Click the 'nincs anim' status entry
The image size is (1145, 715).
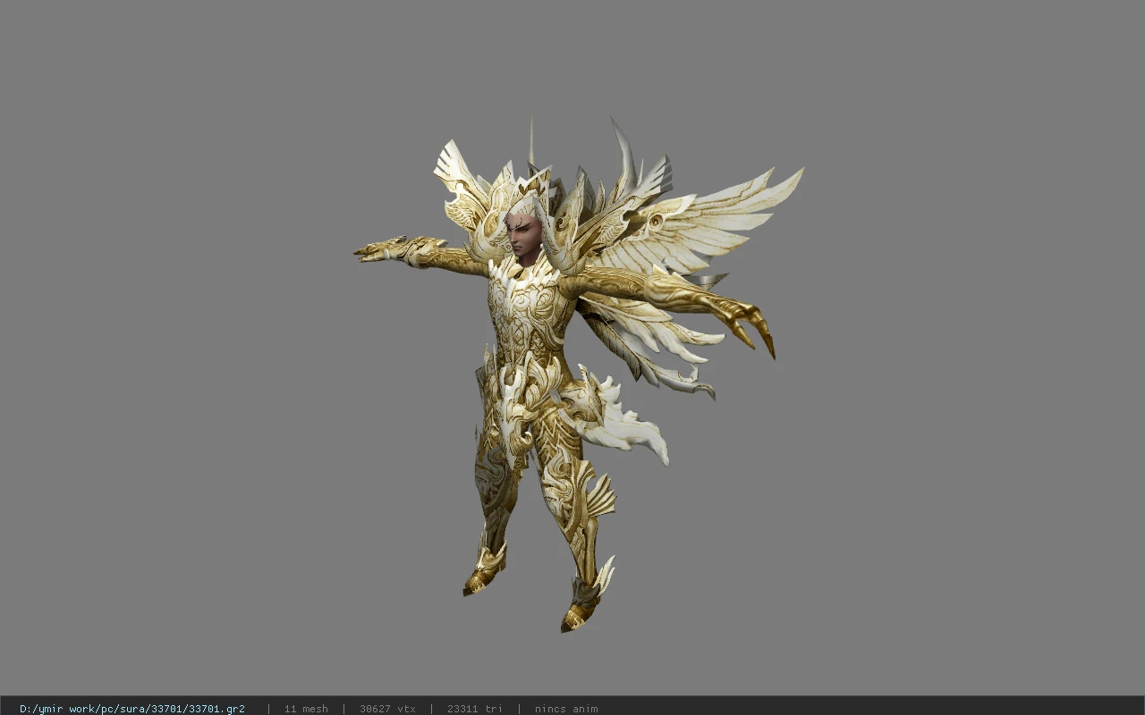tap(566, 709)
